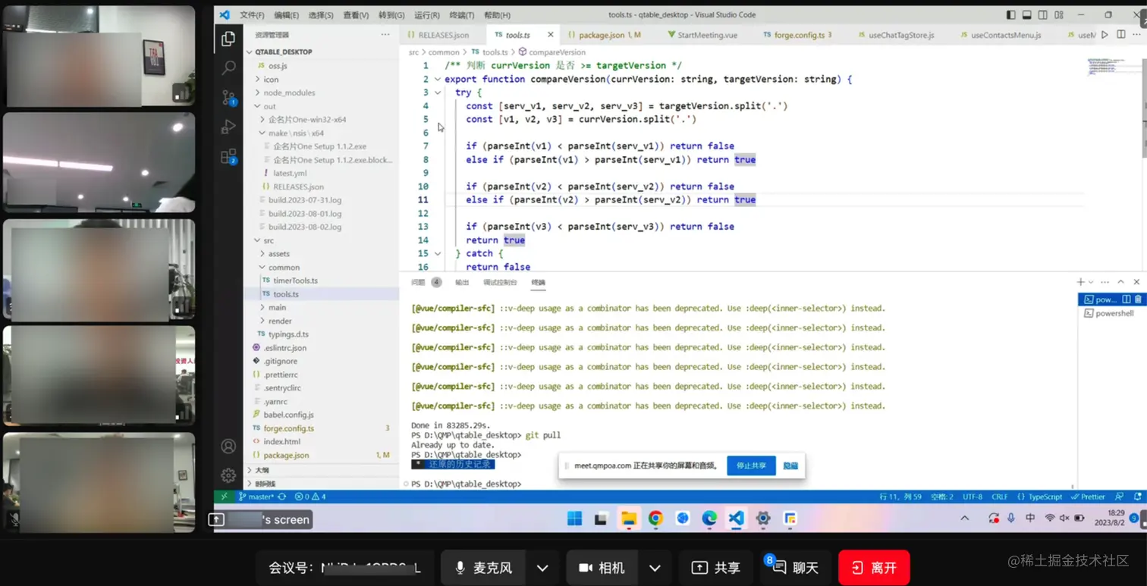Toggle the secondary side bar layout button
The height and width of the screenshot is (586, 1147).
point(1043,14)
